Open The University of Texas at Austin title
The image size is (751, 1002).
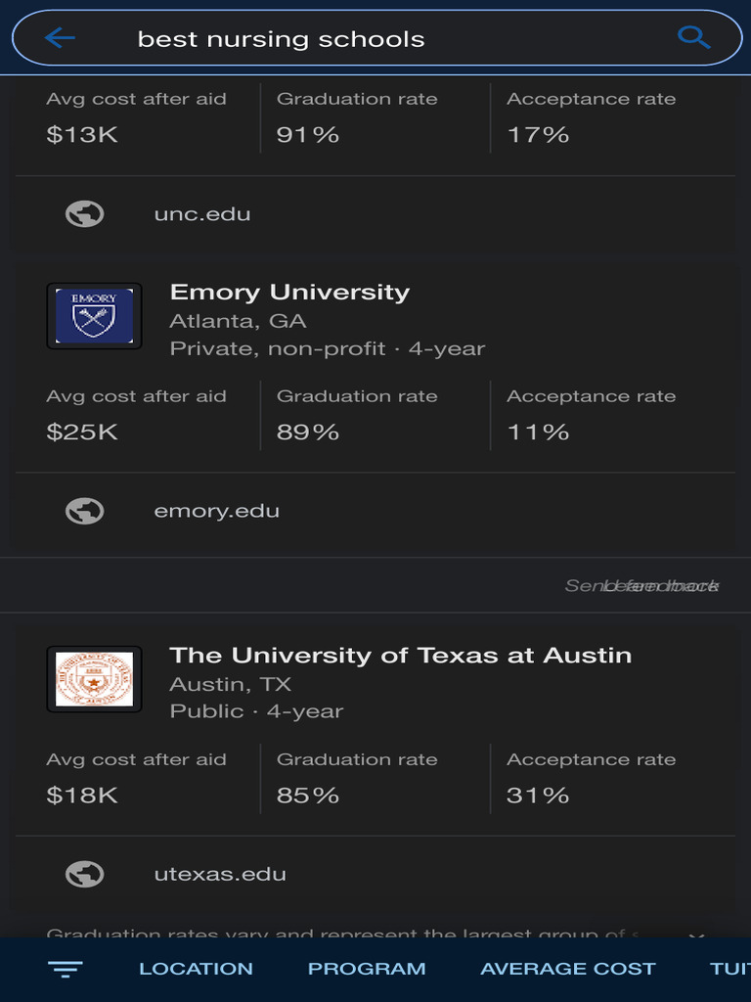coord(400,656)
